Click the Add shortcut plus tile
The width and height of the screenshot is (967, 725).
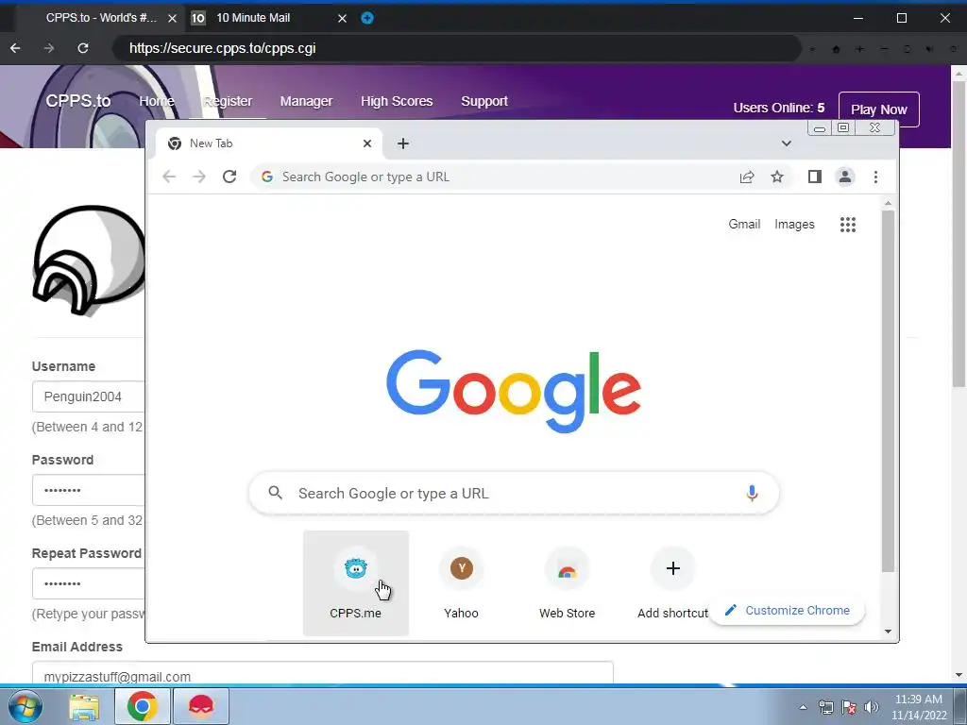tap(672, 582)
